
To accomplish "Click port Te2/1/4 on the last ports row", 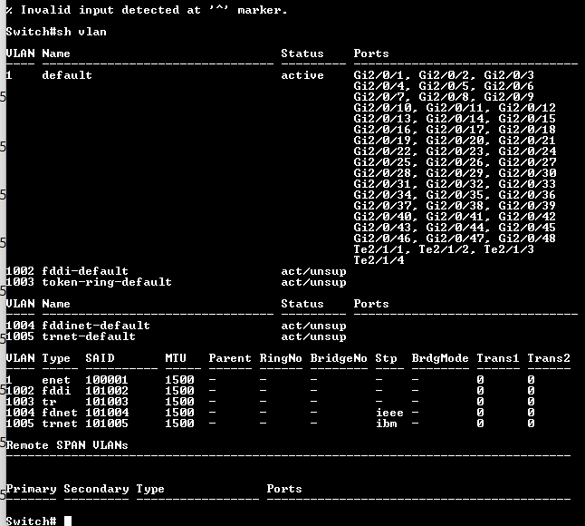I will coord(379,260).
